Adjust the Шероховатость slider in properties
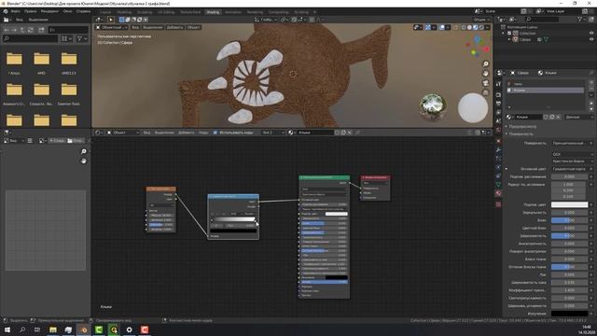 [570, 236]
